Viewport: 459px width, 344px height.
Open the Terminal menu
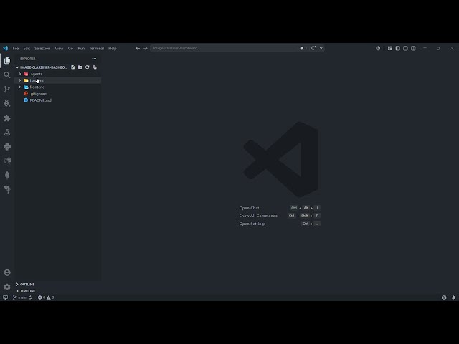[x=97, y=48]
